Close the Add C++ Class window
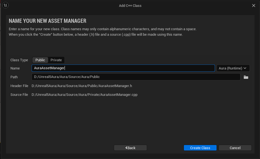The height and width of the screenshot is (159, 260). 254,5
